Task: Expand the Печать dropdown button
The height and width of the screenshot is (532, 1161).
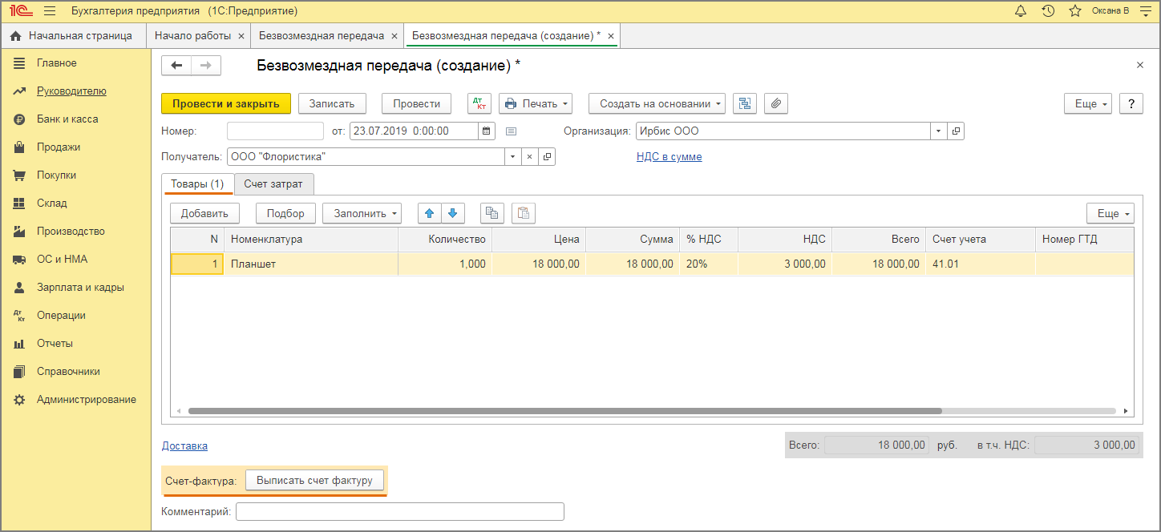Action: click(x=536, y=103)
